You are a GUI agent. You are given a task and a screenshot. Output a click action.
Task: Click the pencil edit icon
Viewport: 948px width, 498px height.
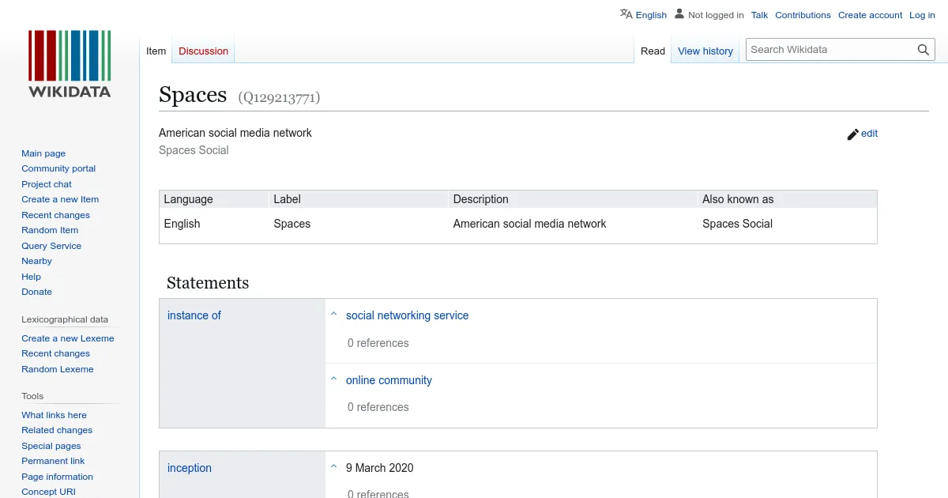[x=853, y=134]
